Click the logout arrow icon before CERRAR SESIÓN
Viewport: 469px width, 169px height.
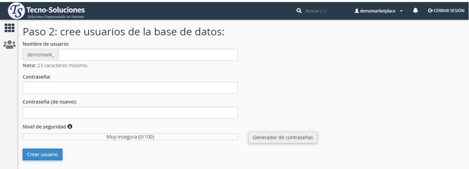[430, 11]
